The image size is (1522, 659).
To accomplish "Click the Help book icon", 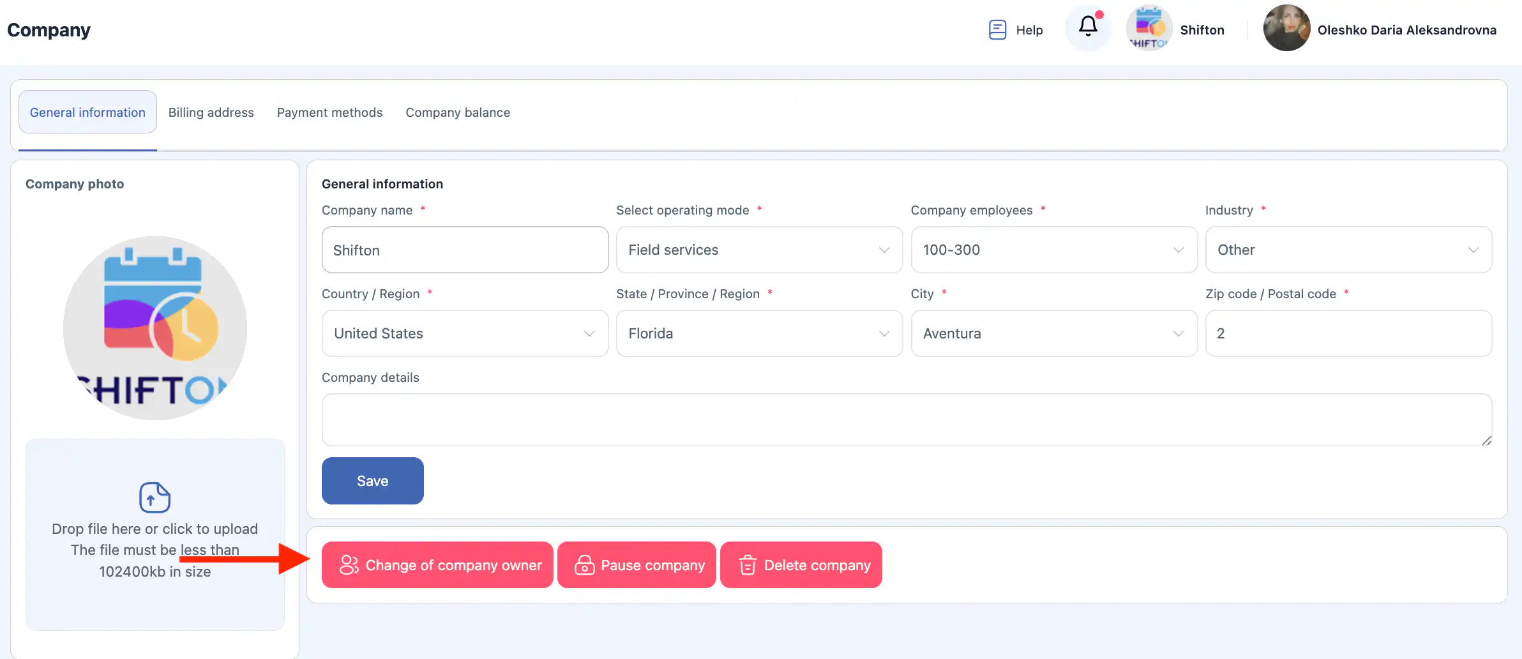I will pos(997,30).
